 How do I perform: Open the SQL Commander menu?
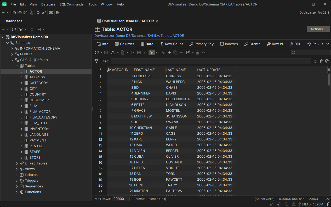click(x=72, y=4)
